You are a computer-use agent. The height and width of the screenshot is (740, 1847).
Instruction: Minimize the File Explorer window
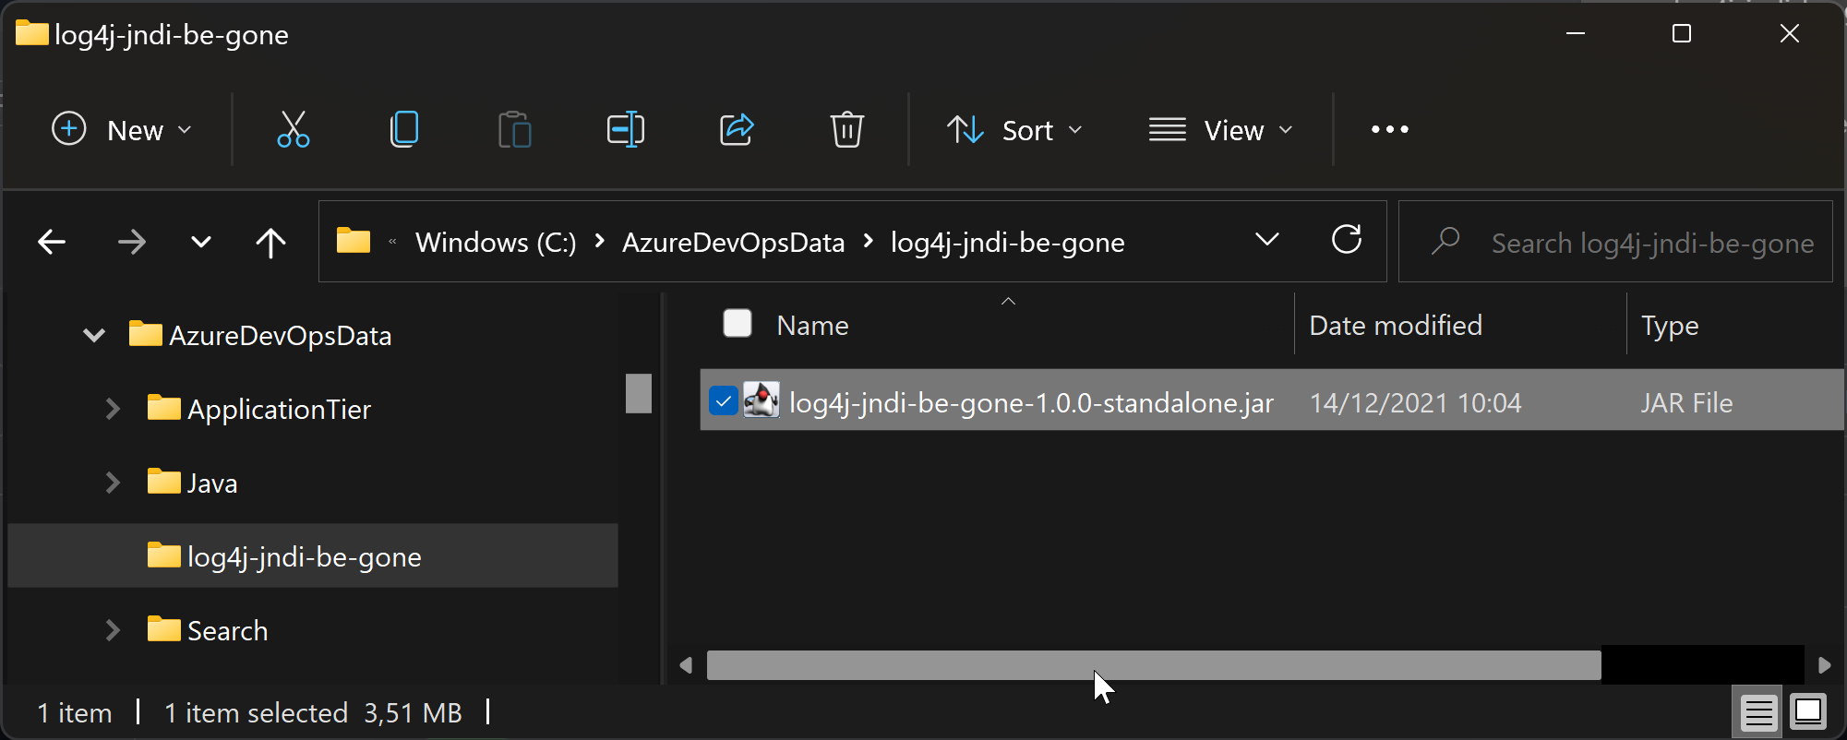coord(1576,34)
